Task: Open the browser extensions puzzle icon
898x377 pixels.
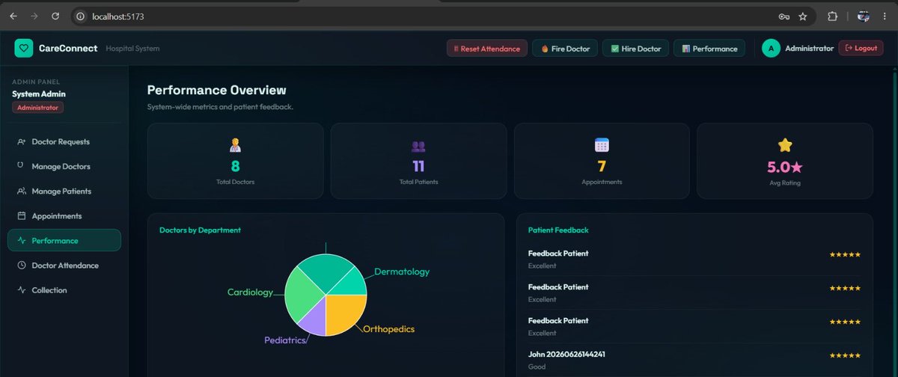Action: (x=832, y=16)
